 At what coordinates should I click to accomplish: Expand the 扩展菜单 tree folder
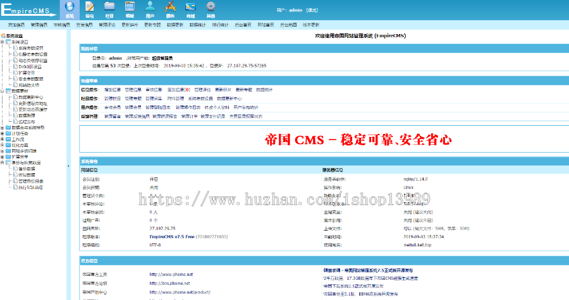pos(3,157)
